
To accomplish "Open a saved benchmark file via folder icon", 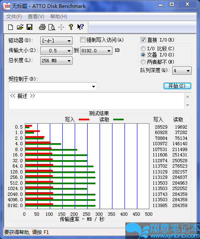I will coord(20,27).
